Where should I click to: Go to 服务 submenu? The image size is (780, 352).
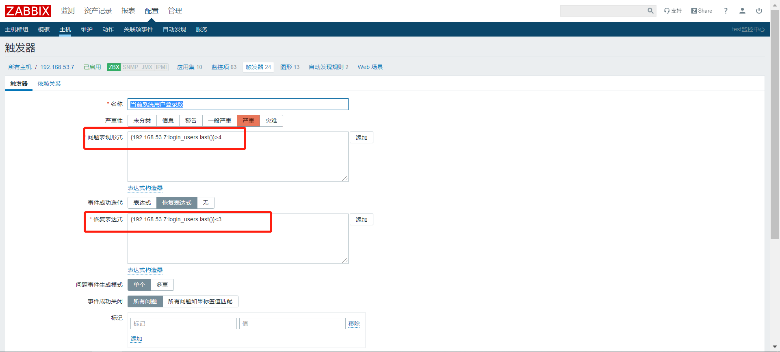[x=201, y=29]
